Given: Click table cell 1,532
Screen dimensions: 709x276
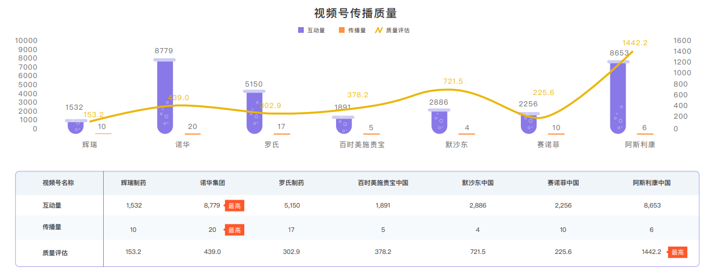Looking at the screenshot, I should coord(134,206).
